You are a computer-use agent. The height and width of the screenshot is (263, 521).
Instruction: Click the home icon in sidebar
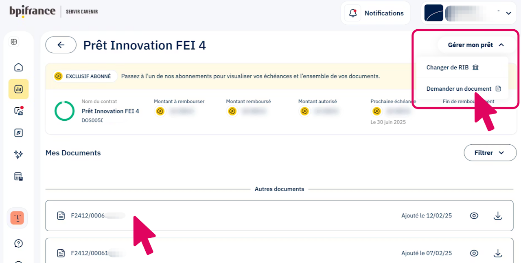[x=18, y=67]
